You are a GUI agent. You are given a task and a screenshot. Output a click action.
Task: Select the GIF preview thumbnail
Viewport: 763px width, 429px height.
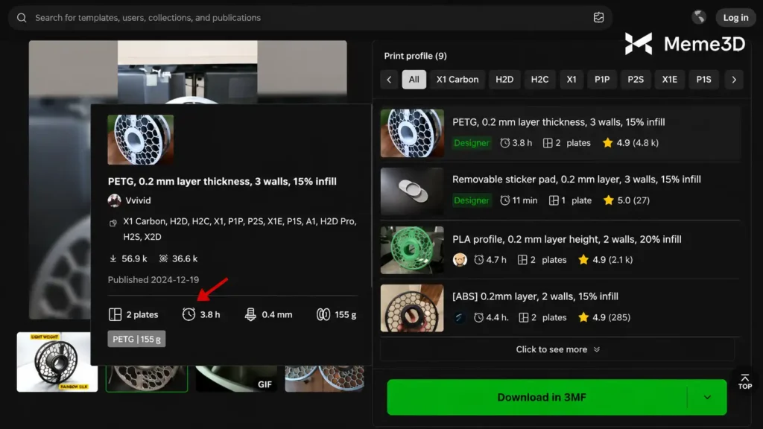pos(236,379)
